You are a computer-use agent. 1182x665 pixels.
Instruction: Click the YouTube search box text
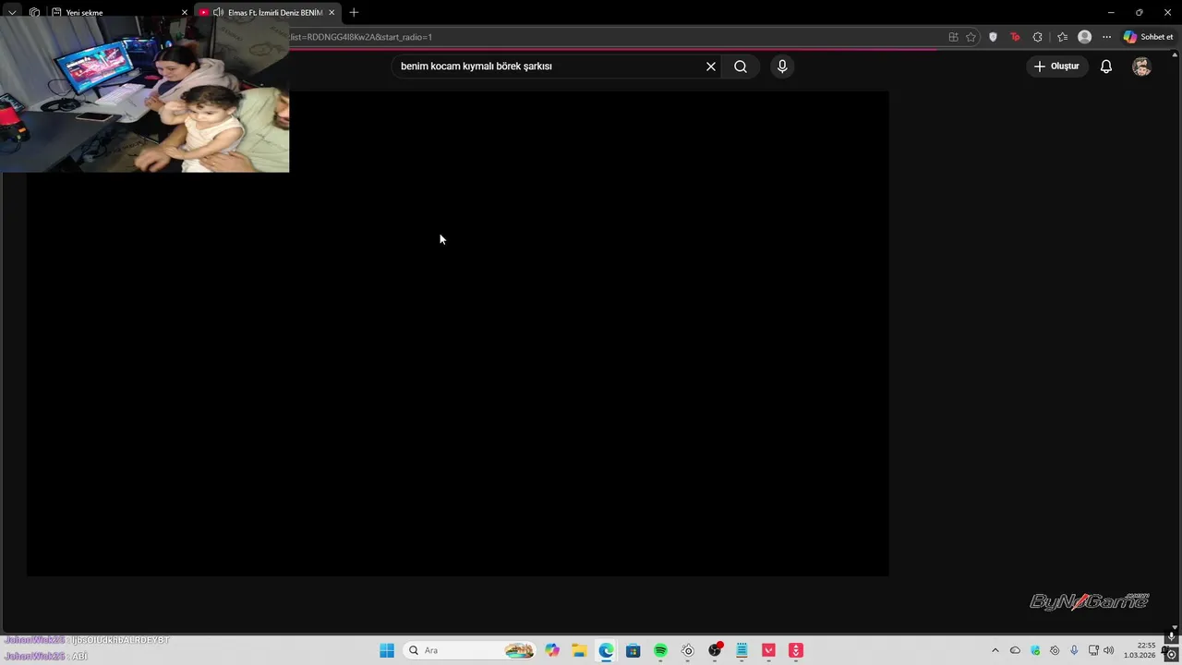point(476,66)
